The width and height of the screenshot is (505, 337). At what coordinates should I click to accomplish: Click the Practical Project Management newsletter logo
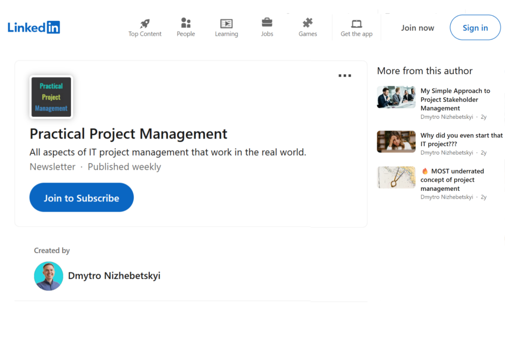(x=51, y=97)
